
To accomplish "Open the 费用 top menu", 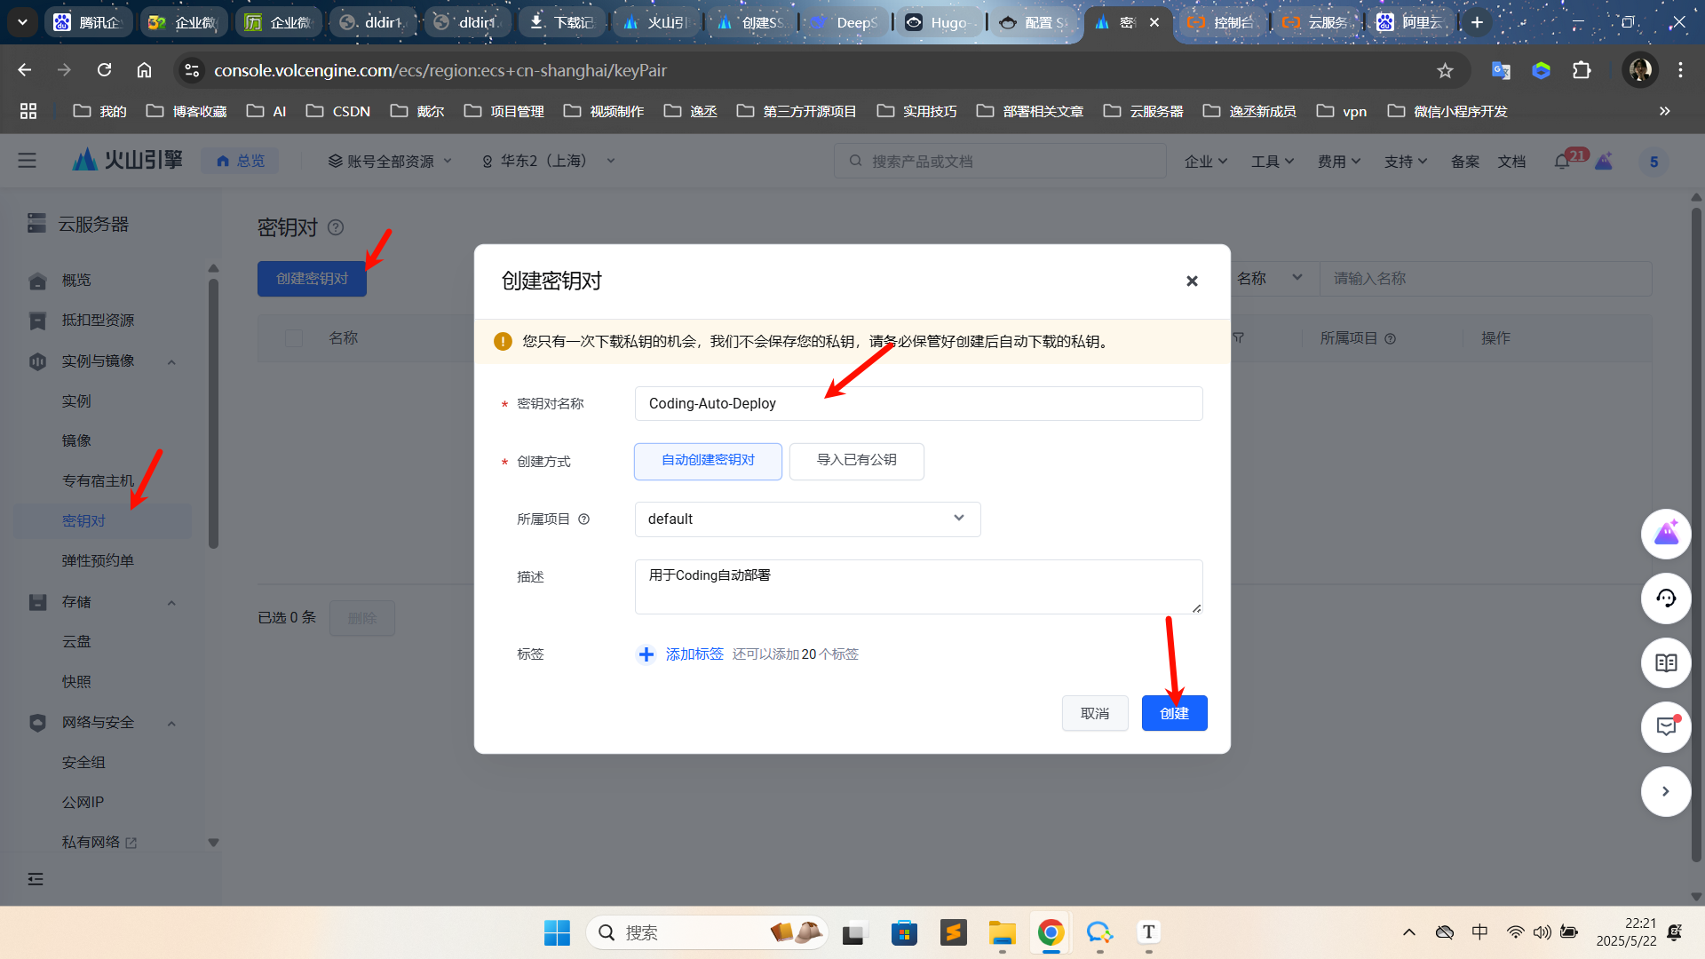I will click(x=1338, y=162).
